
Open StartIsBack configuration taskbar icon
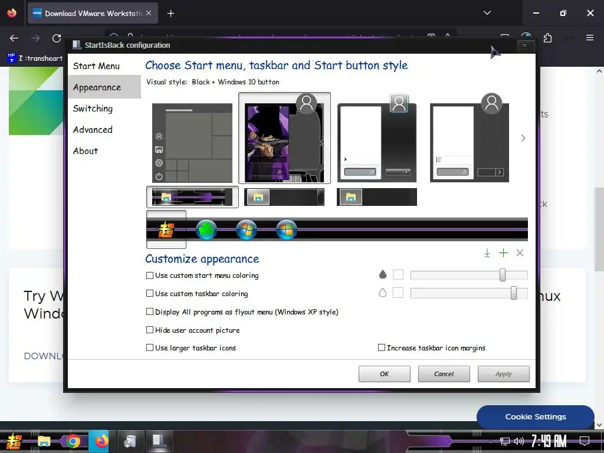(159, 441)
